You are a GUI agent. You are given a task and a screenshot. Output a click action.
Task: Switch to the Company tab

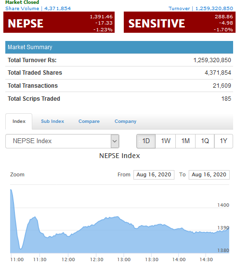pyautogui.click(x=125, y=121)
